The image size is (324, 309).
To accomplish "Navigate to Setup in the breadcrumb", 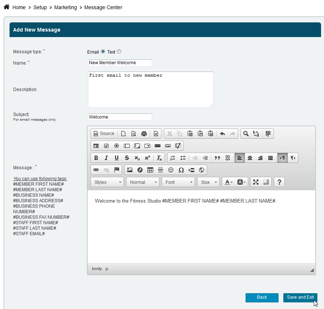I will [40, 7].
